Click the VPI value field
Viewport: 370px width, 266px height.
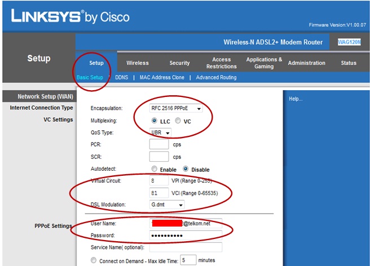(x=159, y=181)
